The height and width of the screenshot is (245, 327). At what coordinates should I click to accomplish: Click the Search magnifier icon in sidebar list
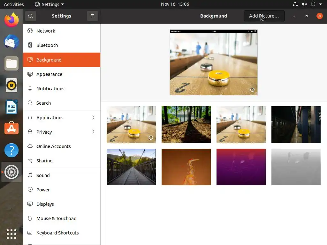click(x=30, y=103)
